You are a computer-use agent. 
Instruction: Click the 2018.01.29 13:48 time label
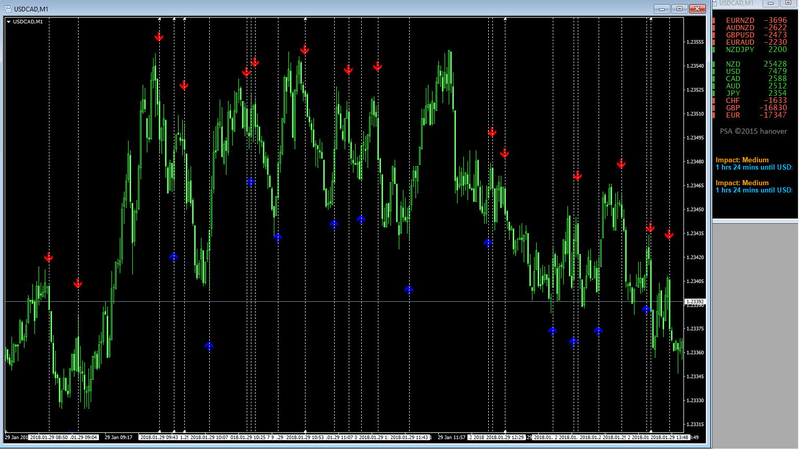(x=670, y=438)
